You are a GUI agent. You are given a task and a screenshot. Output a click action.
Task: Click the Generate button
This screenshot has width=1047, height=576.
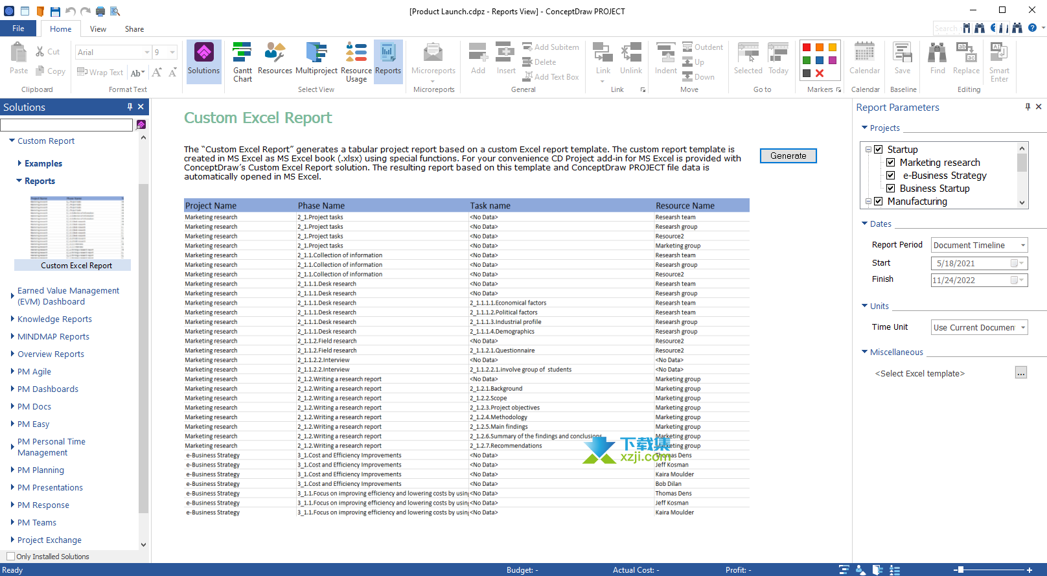tap(788, 156)
